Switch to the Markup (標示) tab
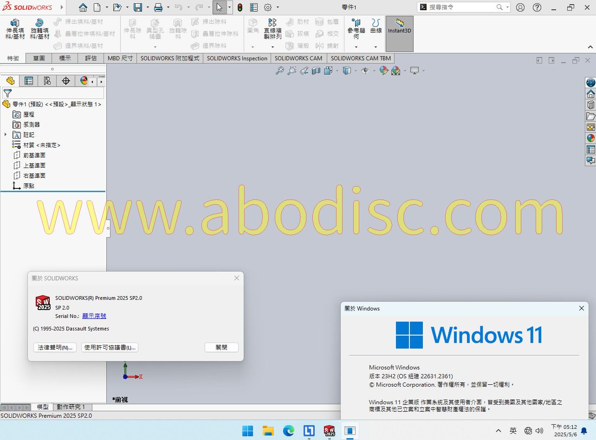The image size is (596, 440). [65, 58]
